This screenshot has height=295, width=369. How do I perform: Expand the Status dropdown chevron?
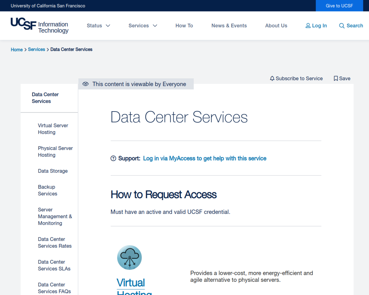[x=108, y=26]
